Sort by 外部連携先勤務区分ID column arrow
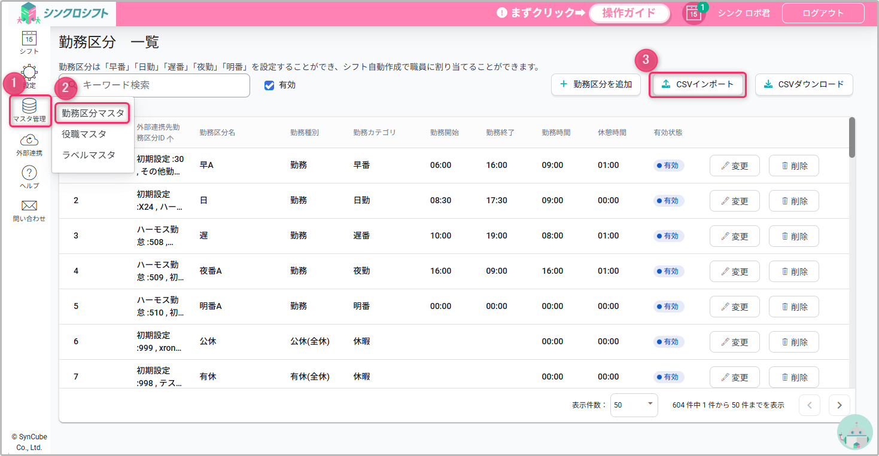The image size is (879, 456). click(171, 139)
